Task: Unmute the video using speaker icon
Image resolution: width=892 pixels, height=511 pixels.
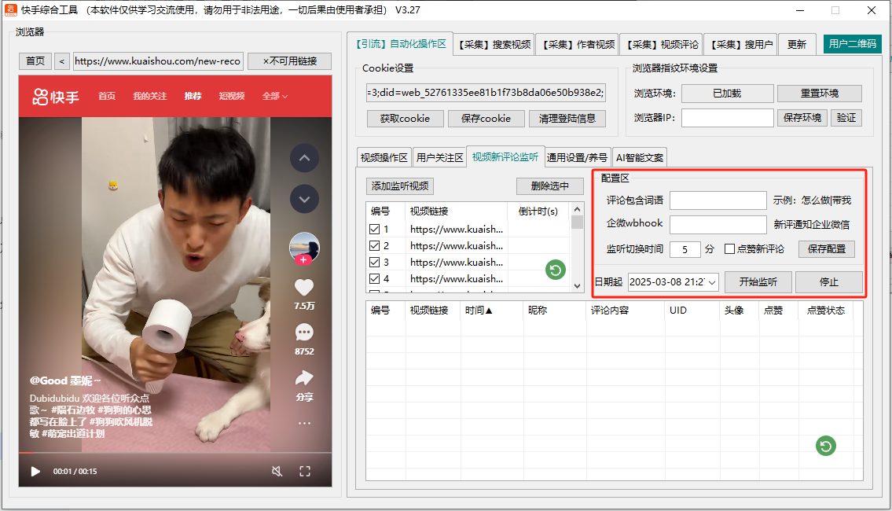Action: [x=277, y=472]
